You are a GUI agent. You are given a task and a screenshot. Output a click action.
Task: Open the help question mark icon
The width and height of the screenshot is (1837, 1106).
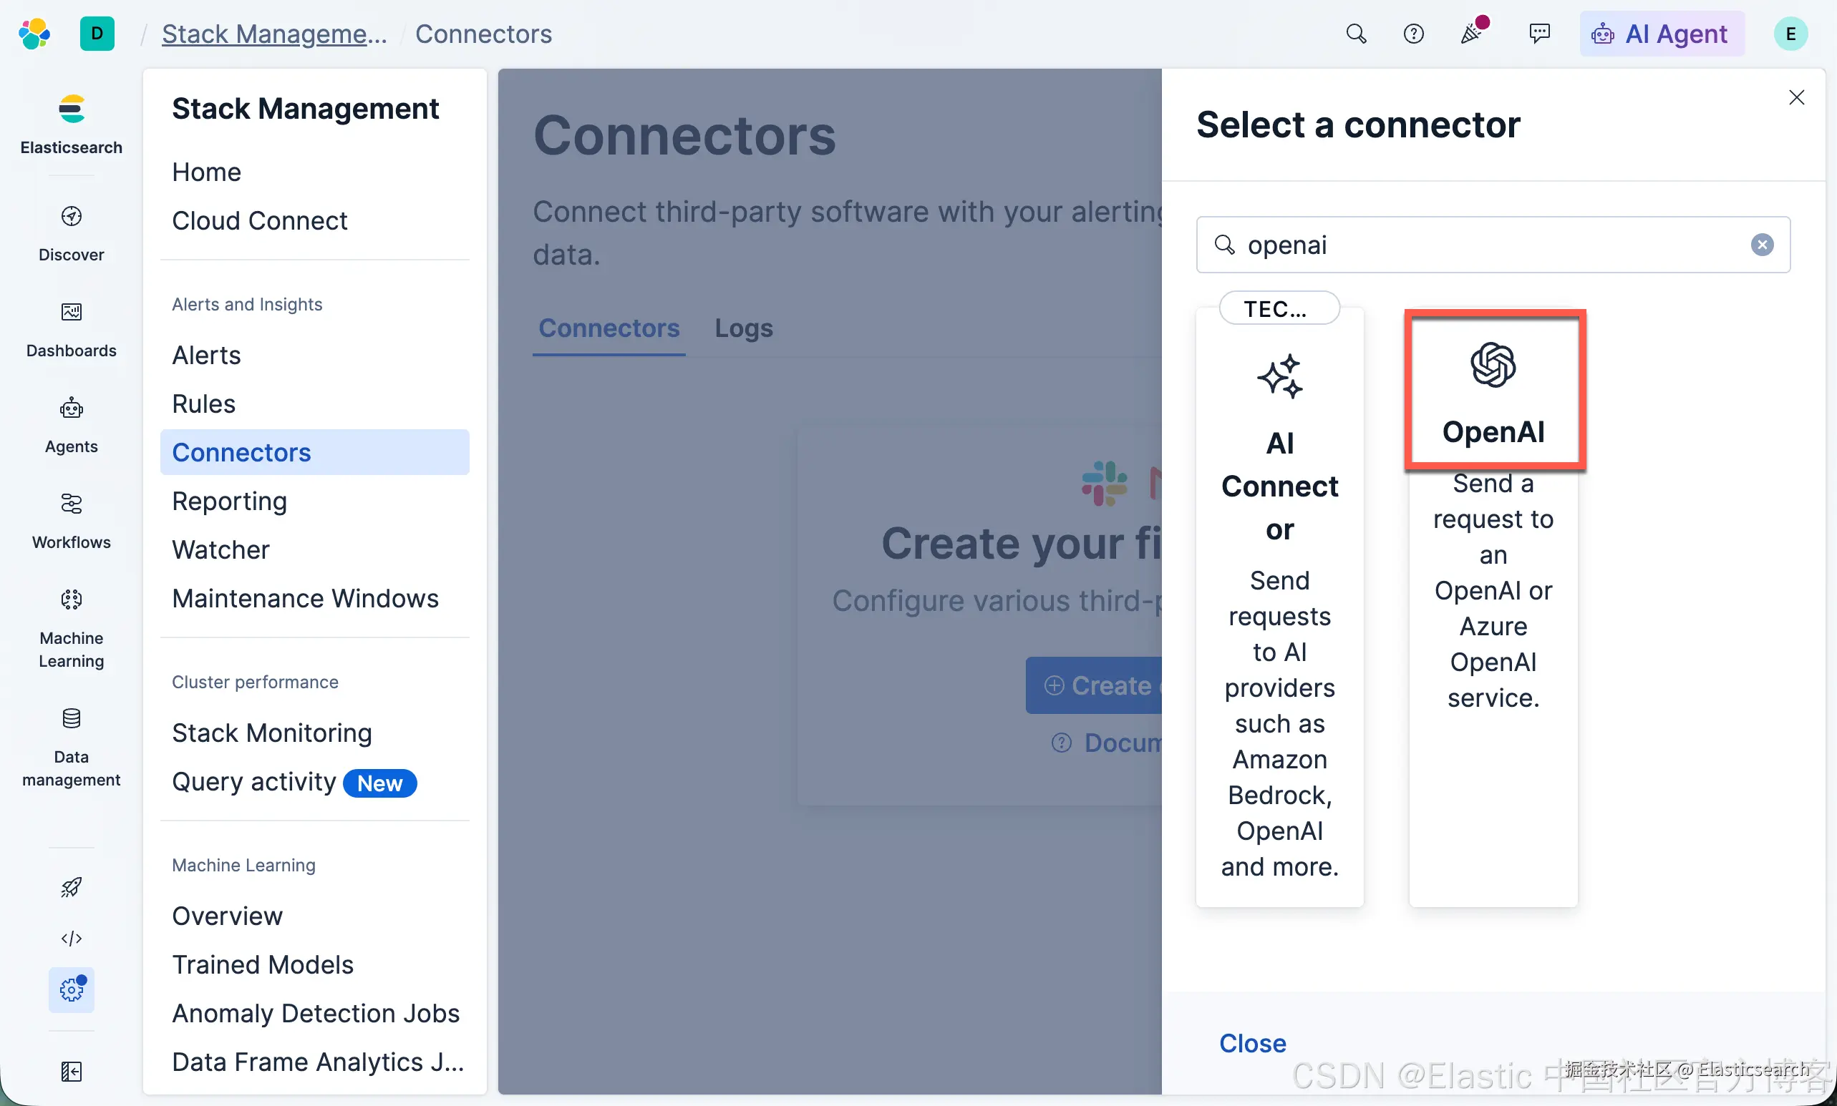click(1412, 34)
